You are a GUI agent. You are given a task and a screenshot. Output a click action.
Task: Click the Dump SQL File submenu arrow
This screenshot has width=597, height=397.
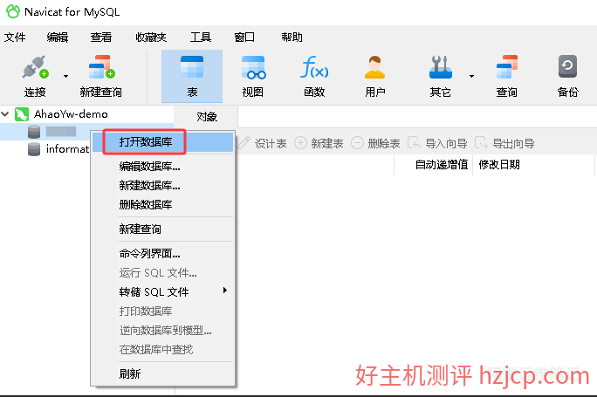[225, 291]
